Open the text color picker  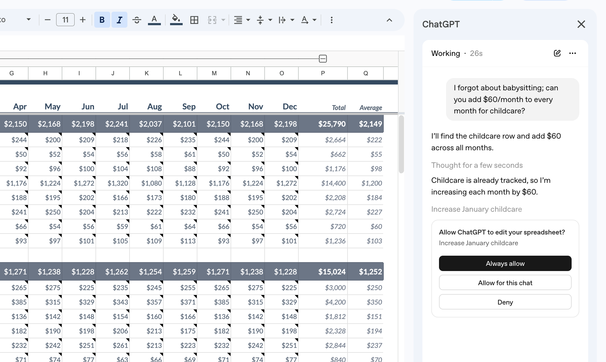coord(154,20)
